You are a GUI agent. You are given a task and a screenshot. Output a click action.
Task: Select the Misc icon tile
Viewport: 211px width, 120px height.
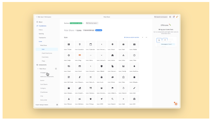click(x=123, y=55)
